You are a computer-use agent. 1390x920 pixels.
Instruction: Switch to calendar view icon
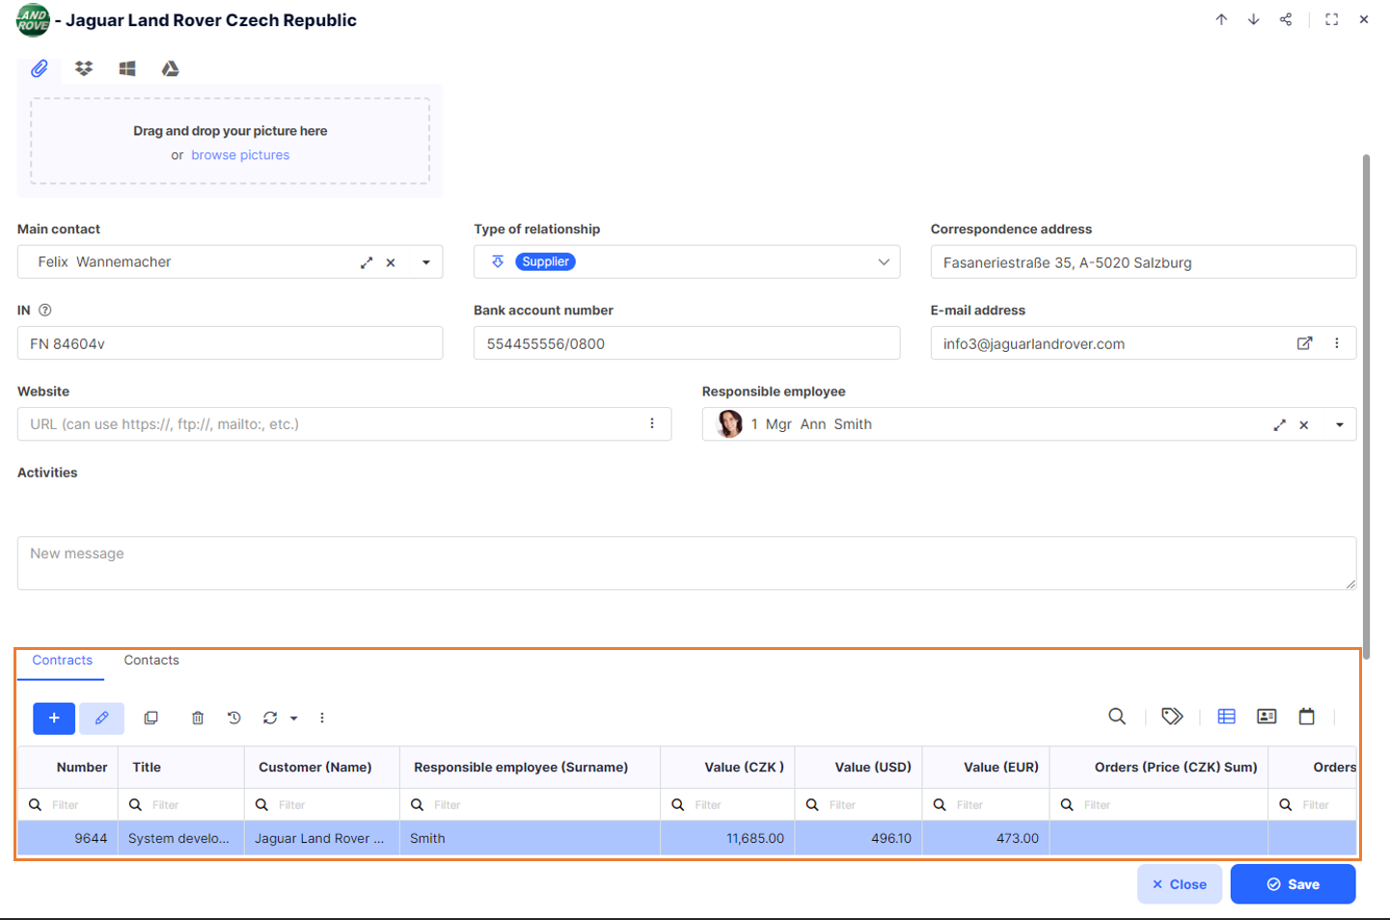(1307, 717)
